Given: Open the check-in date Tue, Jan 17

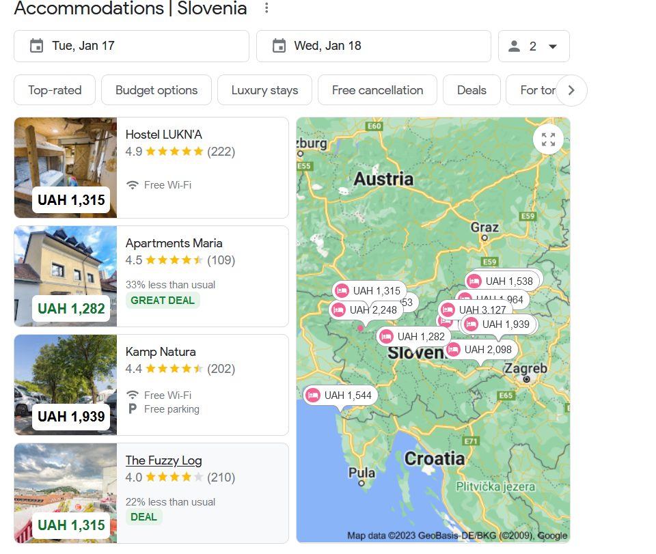Looking at the screenshot, I should pos(131,46).
